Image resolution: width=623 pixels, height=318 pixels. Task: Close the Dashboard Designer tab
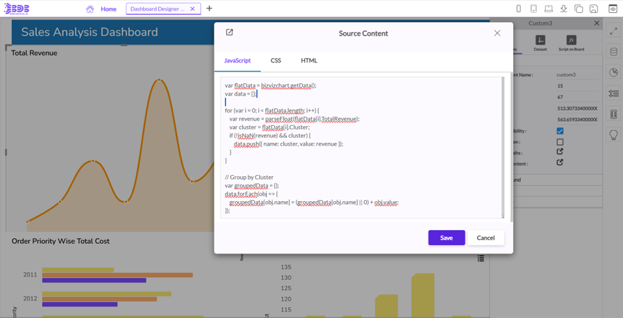(192, 9)
